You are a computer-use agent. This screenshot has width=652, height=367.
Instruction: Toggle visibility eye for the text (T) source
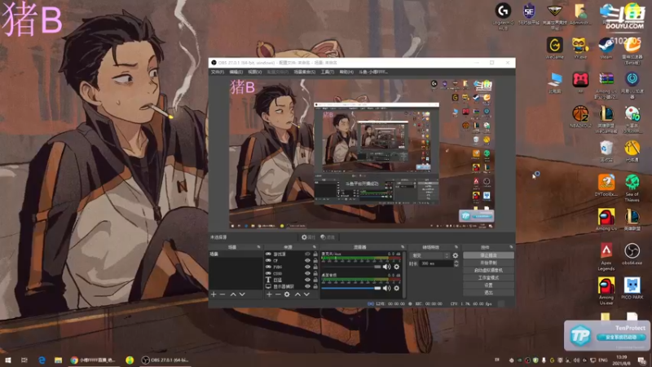308,280
